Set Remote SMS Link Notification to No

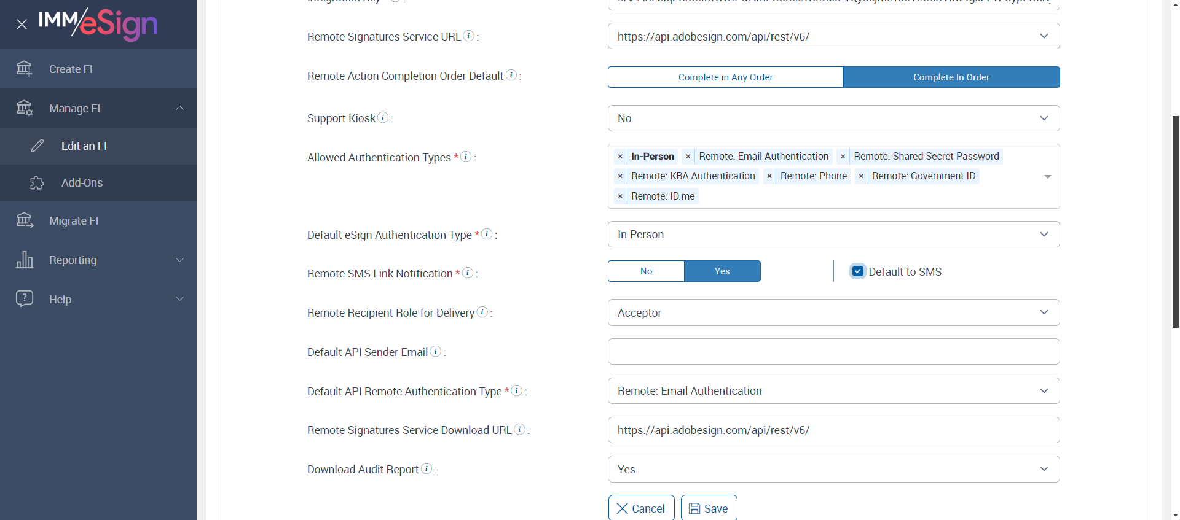(x=646, y=271)
